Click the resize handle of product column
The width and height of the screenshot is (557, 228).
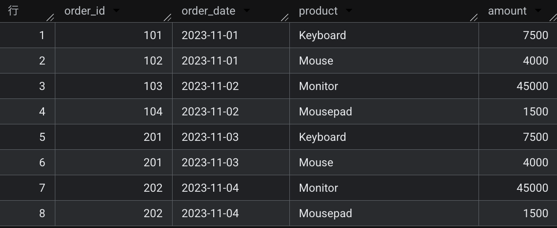(x=474, y=17)
